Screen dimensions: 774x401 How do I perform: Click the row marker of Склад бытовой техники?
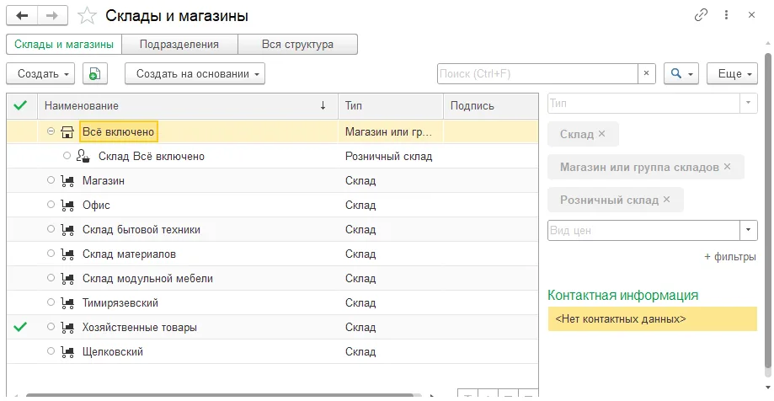pos(51,229)
